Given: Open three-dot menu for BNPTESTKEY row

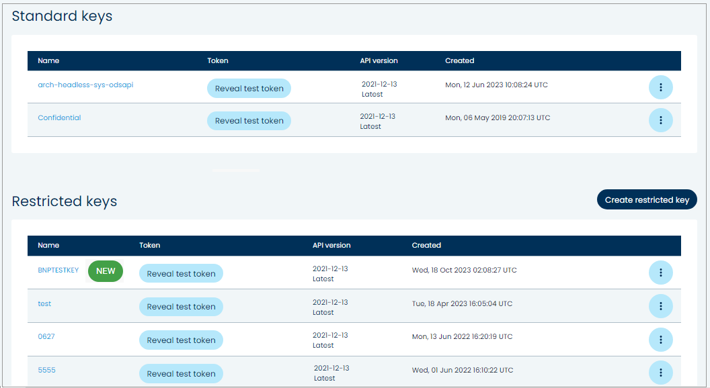Looking at the screenshot, I should (x=660, y=273).
